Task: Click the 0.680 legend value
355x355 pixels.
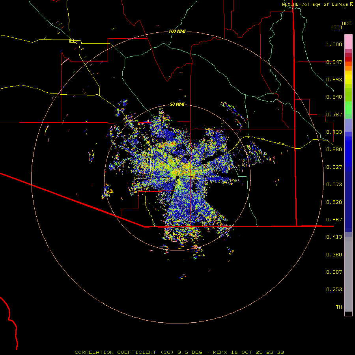Action: pos(334,149)
